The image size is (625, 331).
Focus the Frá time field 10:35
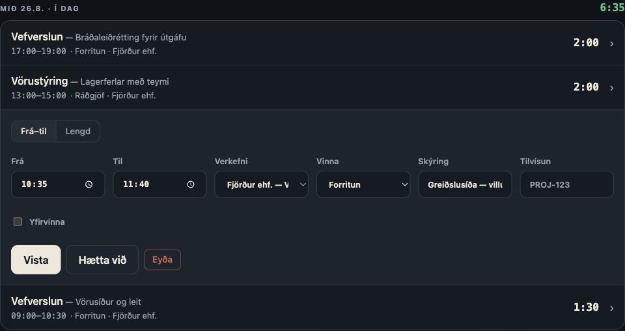(x=58, y=184)
